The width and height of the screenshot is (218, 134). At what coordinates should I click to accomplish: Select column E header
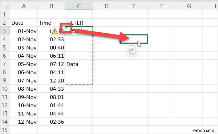click(x=134, y=6)
